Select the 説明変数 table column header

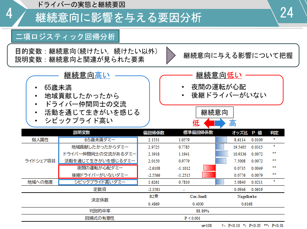click(82, 133)
